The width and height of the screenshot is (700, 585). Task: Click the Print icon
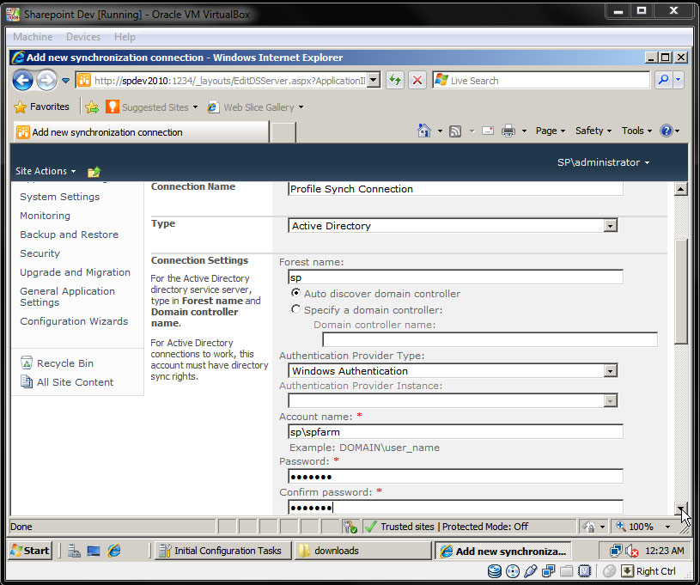coord(508,131)
